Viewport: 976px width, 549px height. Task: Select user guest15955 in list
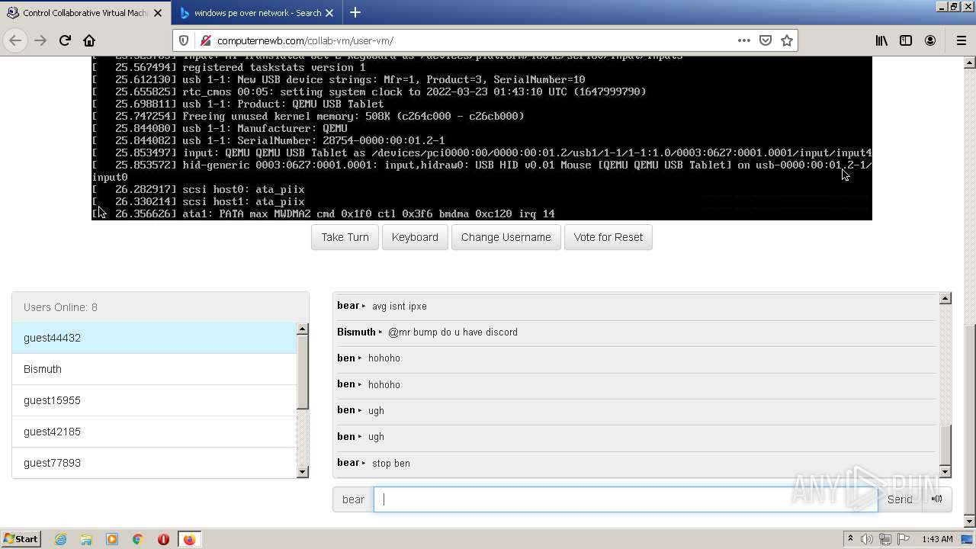154,400
